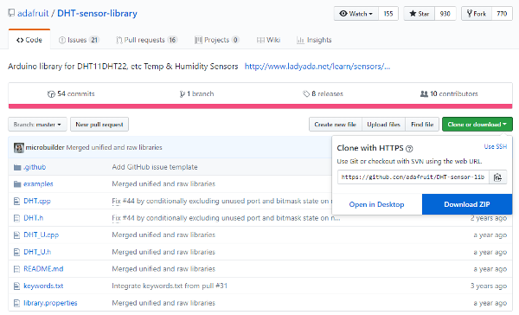The image size is (519, 315).
Task: Open DHT.cpp's 'Fix #44' commit message
Action: coord(221,201)
